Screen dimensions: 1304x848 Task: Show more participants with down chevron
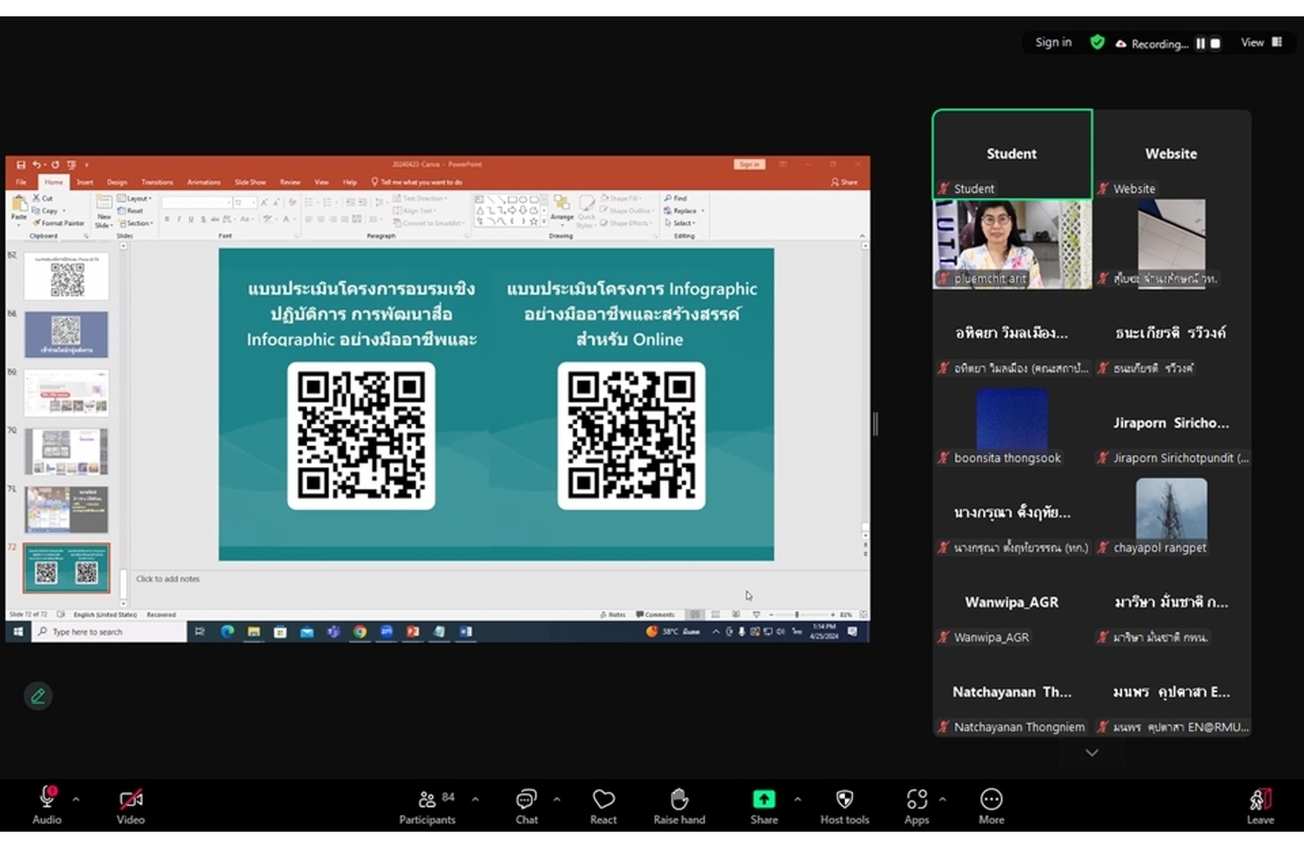tap(1092, 753)
